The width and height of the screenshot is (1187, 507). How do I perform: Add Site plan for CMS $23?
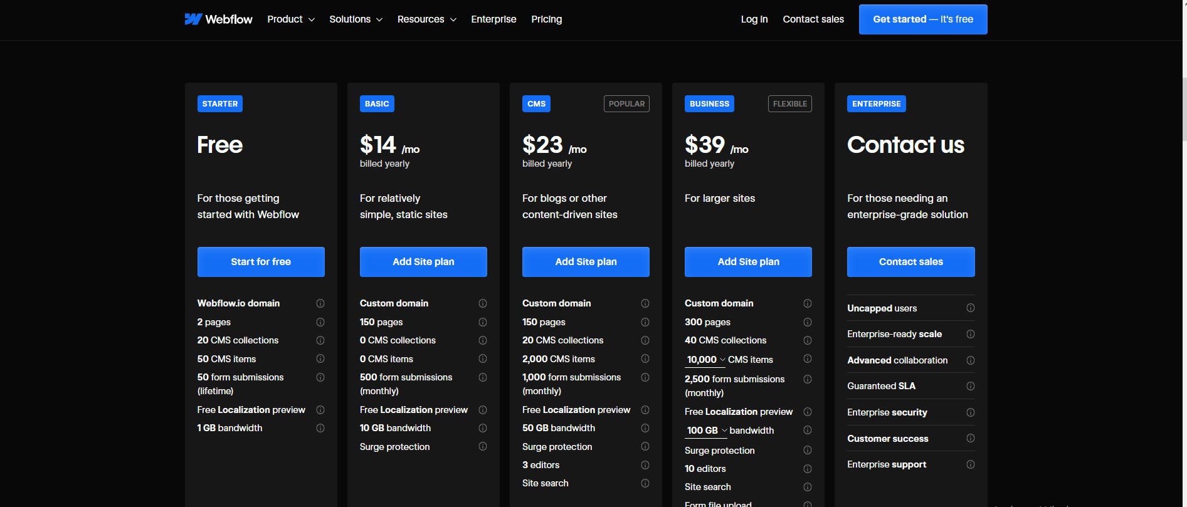coord(586,262)
